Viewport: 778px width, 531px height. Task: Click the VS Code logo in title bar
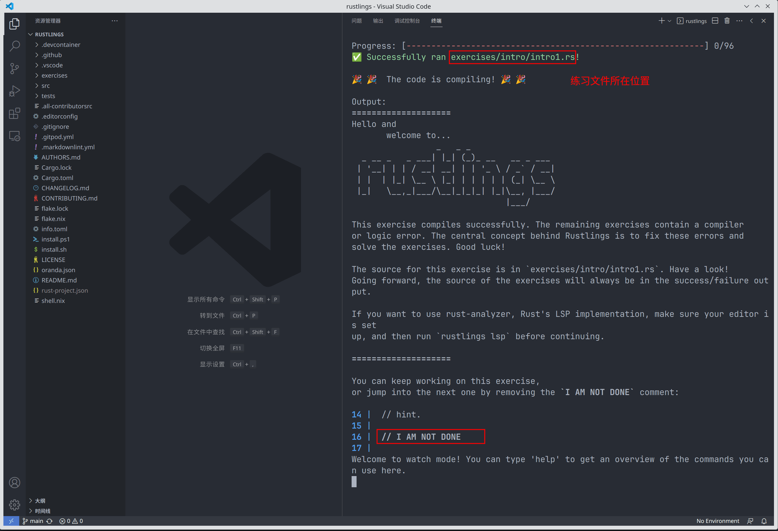pos(10,6)
